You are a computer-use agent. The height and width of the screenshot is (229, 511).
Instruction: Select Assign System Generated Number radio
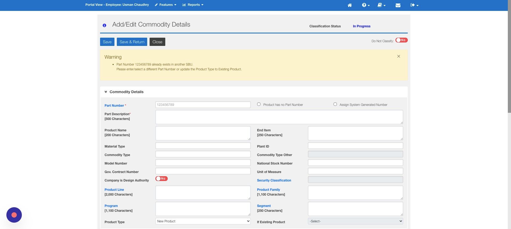pos(335,104)
